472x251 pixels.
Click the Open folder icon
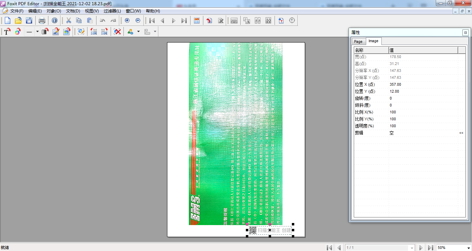pyautogui.click(x=18, y=20)
